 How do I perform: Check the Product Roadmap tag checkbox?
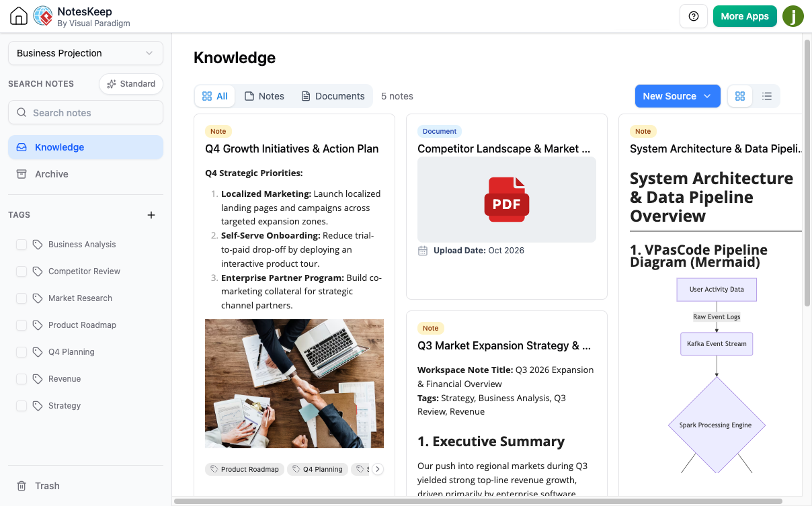[x=22, y=325]
